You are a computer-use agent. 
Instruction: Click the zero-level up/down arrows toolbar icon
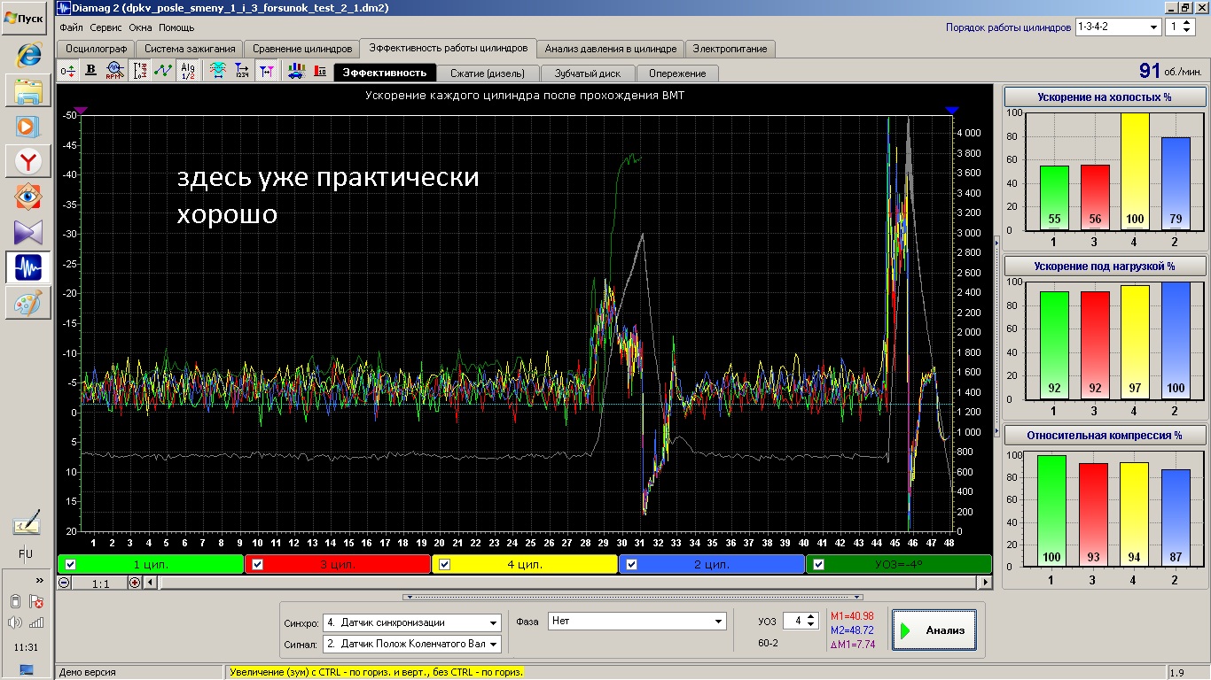coord(68,72)
